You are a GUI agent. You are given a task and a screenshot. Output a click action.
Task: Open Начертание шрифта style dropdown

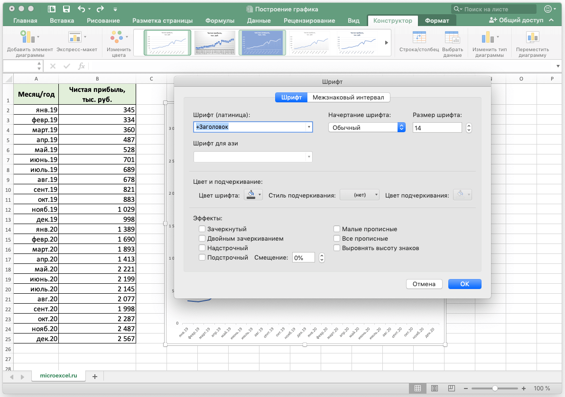tap(367, 127)
